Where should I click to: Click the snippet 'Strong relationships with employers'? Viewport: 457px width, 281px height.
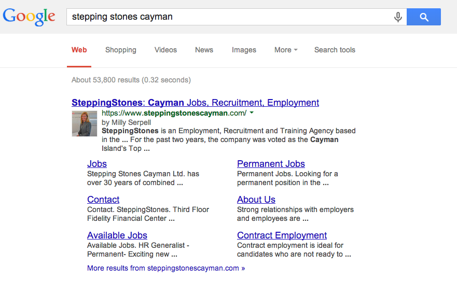point(295,209)
